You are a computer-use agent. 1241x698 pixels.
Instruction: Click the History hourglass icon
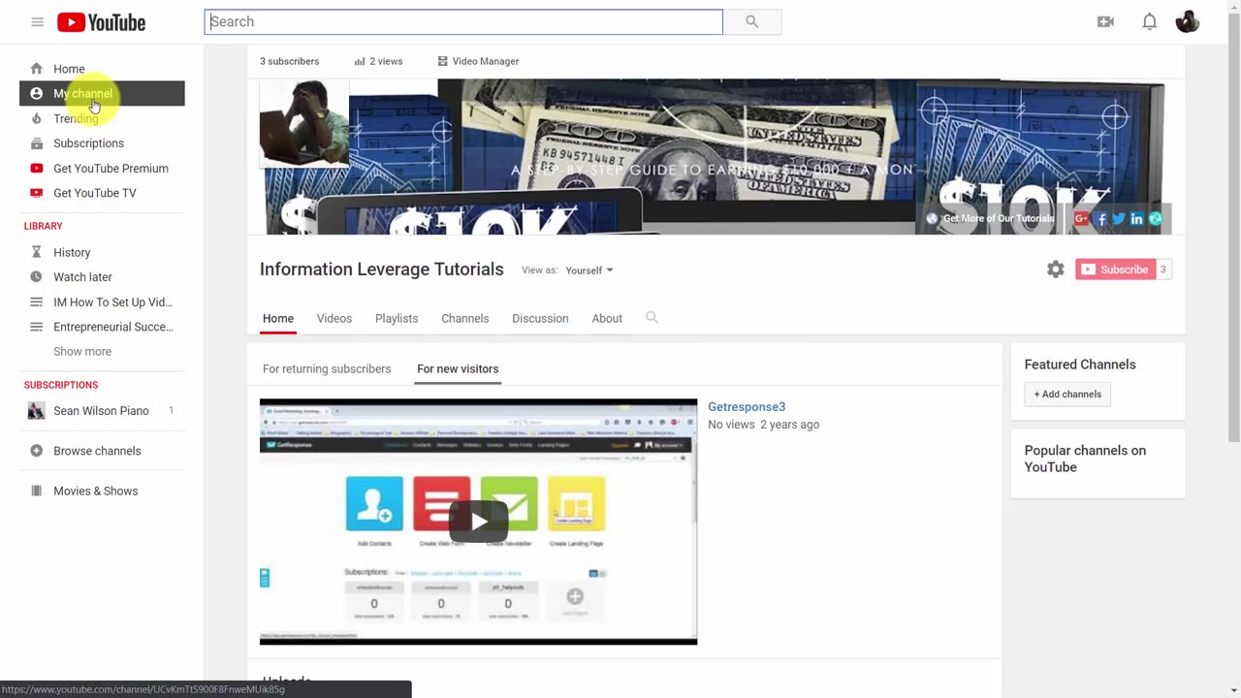36,252
